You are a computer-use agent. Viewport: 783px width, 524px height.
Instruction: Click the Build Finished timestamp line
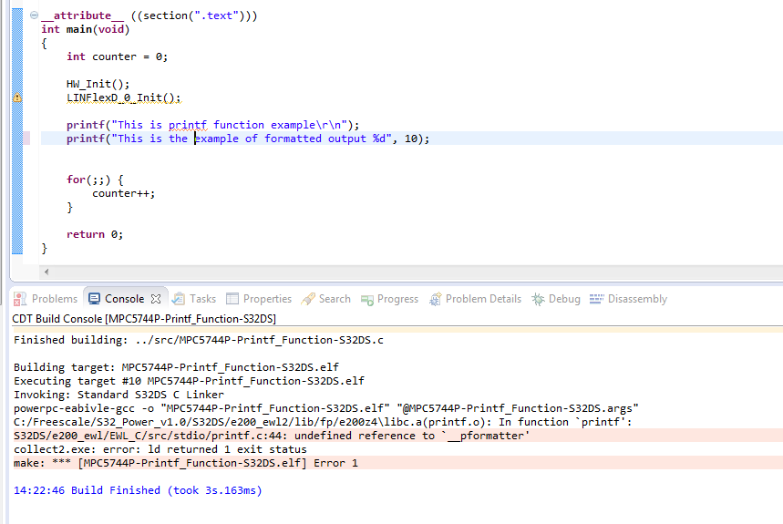pyautogui.click(x=138, y=490)
